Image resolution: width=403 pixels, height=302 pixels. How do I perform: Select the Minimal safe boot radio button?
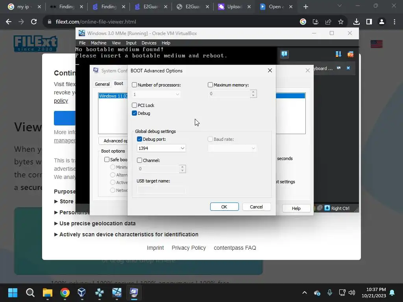click(x=113, y=167)
